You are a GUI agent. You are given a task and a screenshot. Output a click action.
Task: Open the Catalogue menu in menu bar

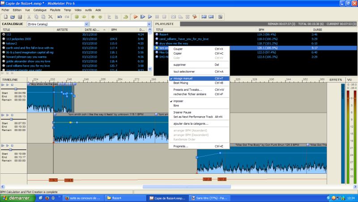tap(40, 10)
